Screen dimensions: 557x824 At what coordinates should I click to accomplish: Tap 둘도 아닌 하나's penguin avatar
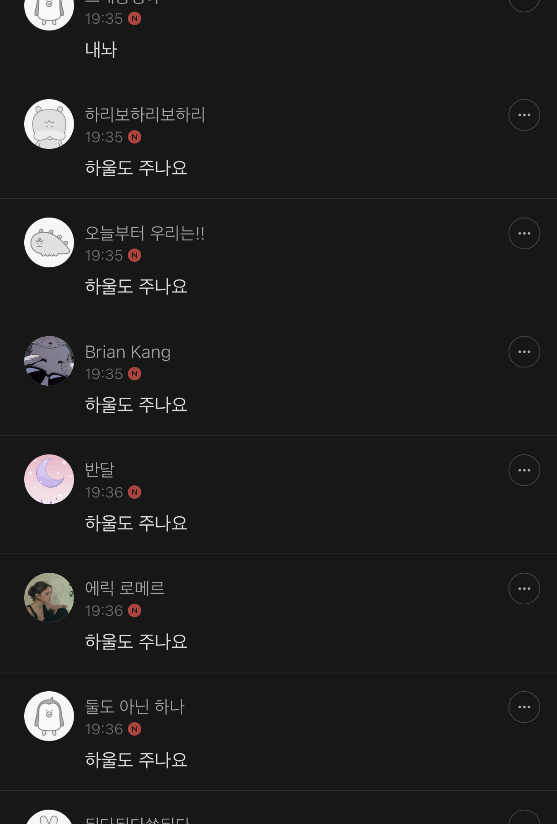[49, 716]
